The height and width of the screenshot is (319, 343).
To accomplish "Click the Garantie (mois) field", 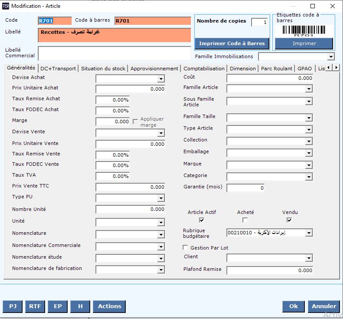I will [x=245, y=188].
